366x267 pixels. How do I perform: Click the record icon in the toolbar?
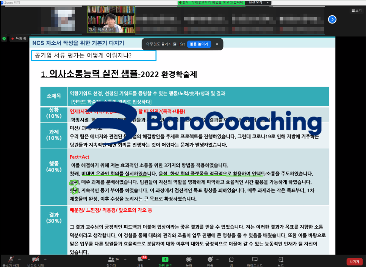189,260
